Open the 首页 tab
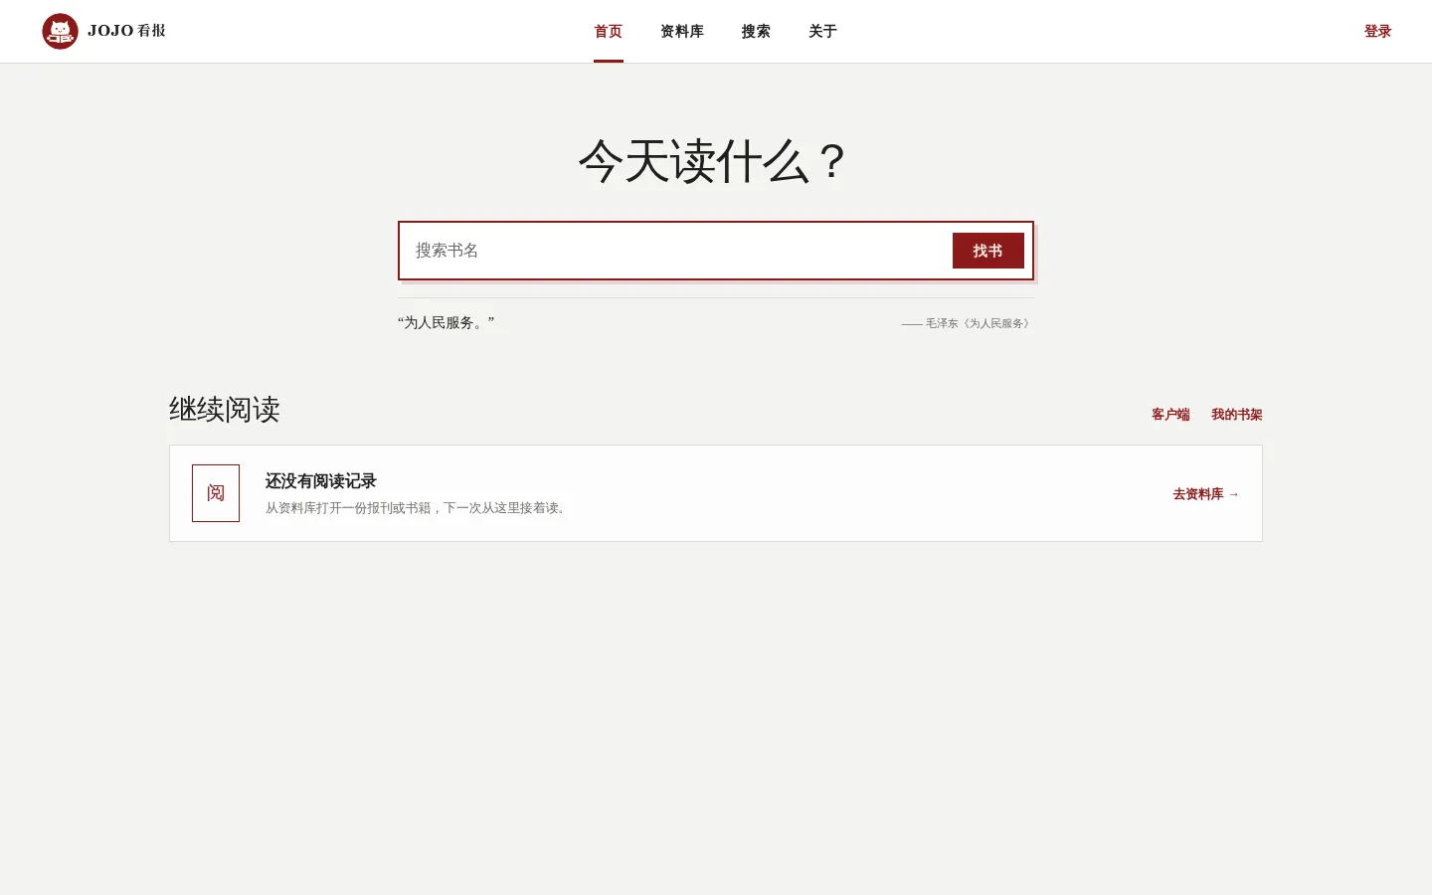Viewport: 1432px width, 895px height. 609,31
